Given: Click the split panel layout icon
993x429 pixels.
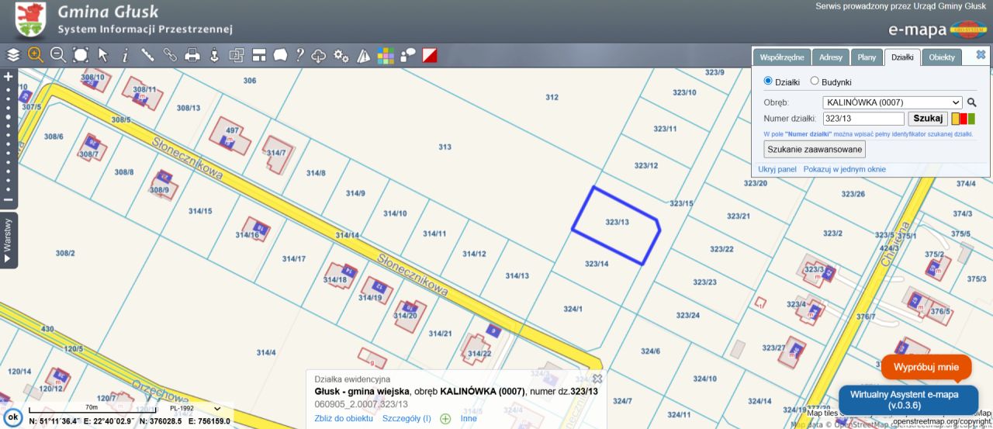Looking at the screenshot, I should click(x=259, y=55).
